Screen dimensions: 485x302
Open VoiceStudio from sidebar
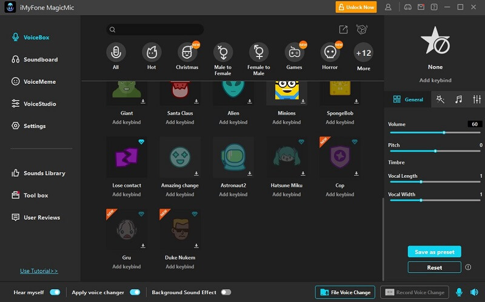[x=33, y=104]
